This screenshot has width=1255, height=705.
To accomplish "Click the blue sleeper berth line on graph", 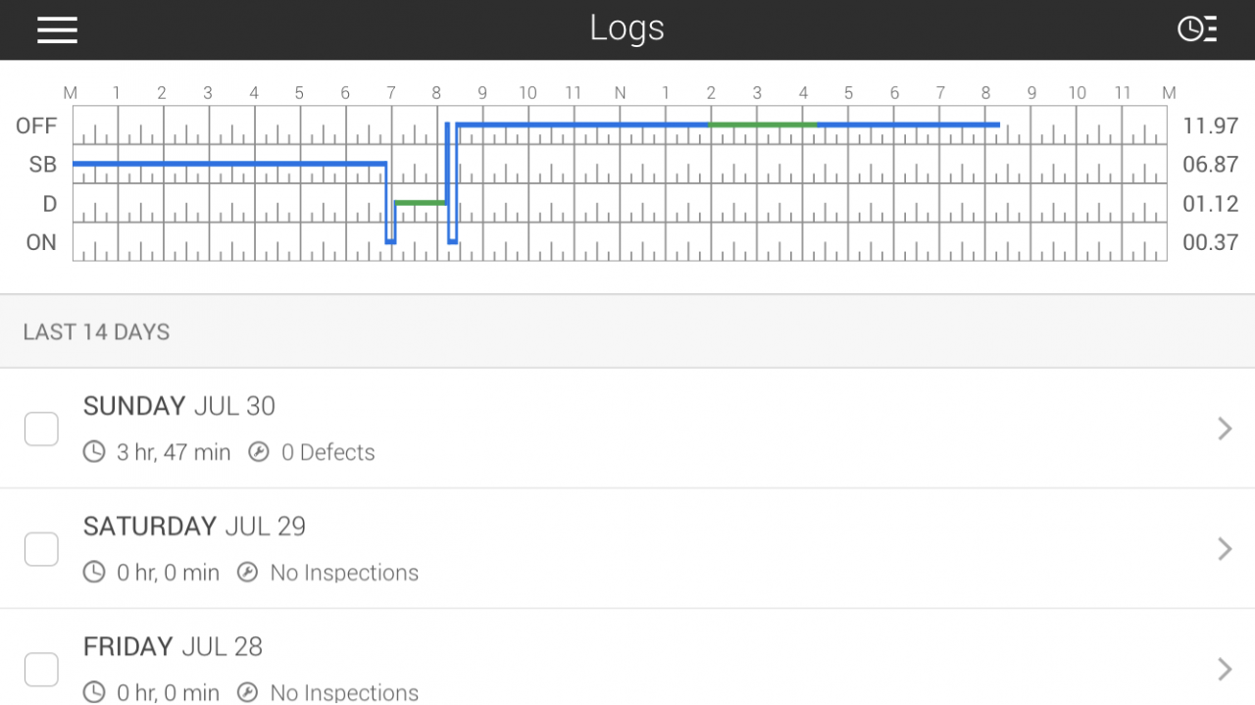I will tap(229, 164).
